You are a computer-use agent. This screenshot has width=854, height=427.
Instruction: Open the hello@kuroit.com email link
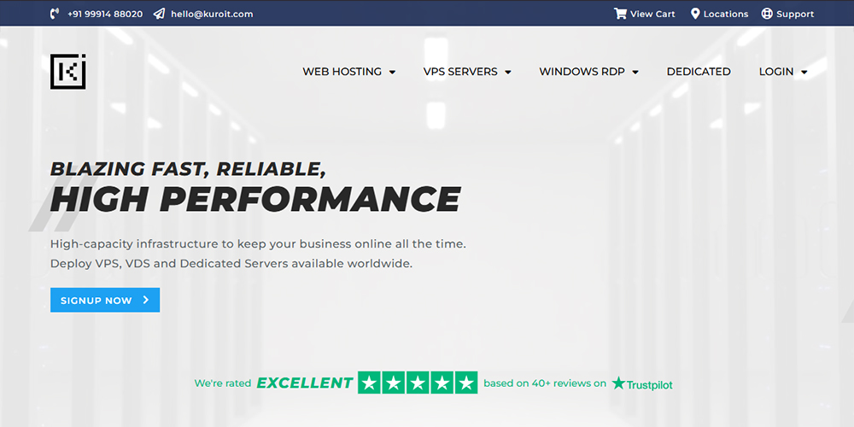212,14
